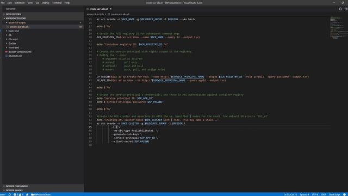Click the bell-shaped icon after warnings count
This screenshot has height=196, width=348.
27,194
